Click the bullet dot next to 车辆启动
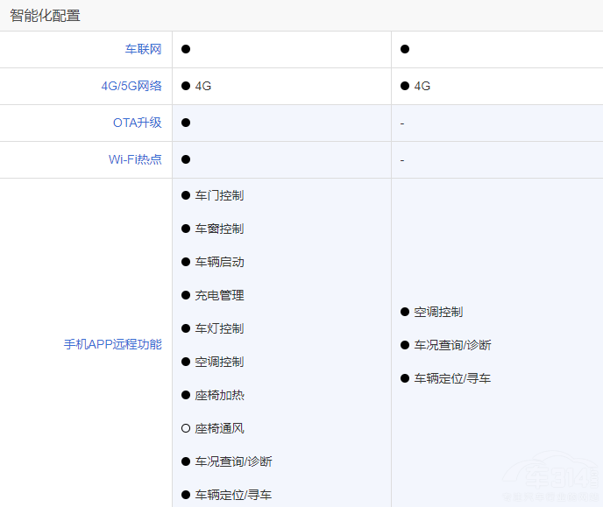This screenshot has height=507, width=603. (186, 262)
